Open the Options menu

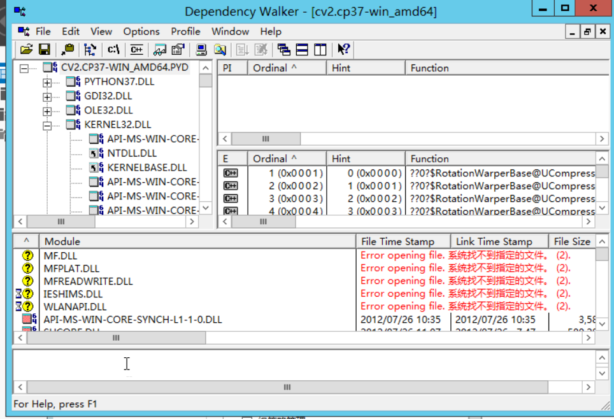141,31
